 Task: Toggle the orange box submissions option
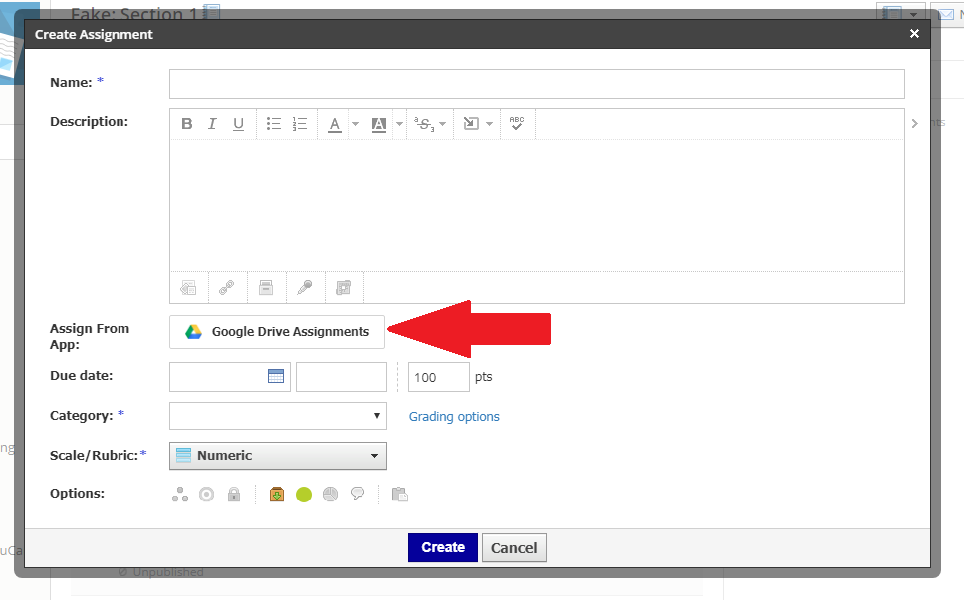277,495
